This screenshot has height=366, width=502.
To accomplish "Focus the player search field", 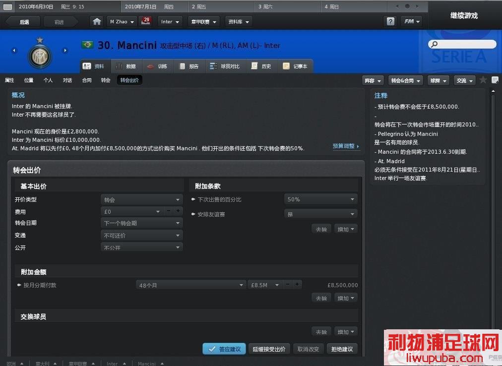I will pos(462,44).
